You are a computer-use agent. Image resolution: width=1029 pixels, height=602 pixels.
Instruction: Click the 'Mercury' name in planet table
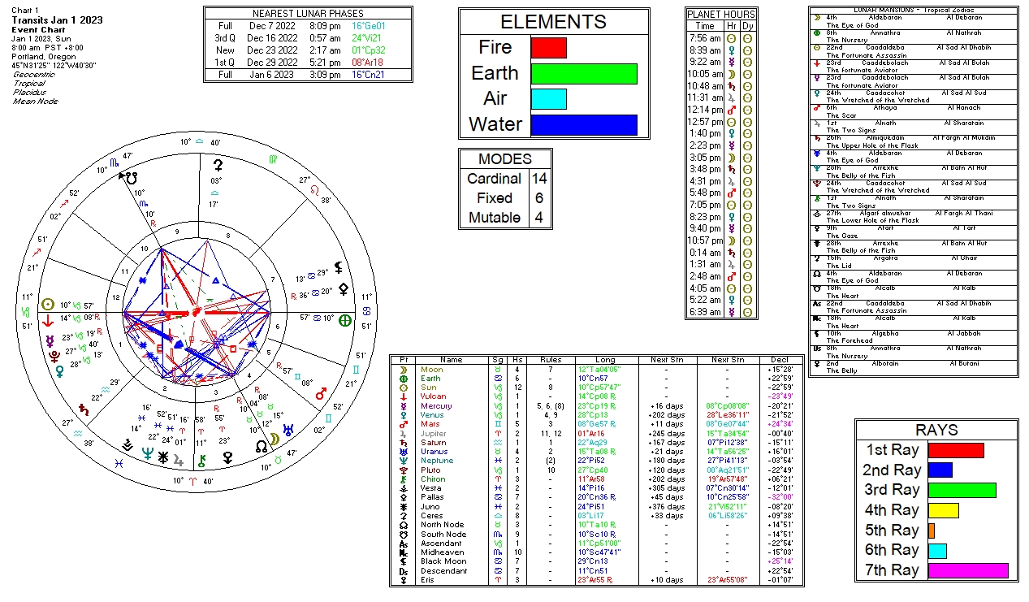coord(436,405)
